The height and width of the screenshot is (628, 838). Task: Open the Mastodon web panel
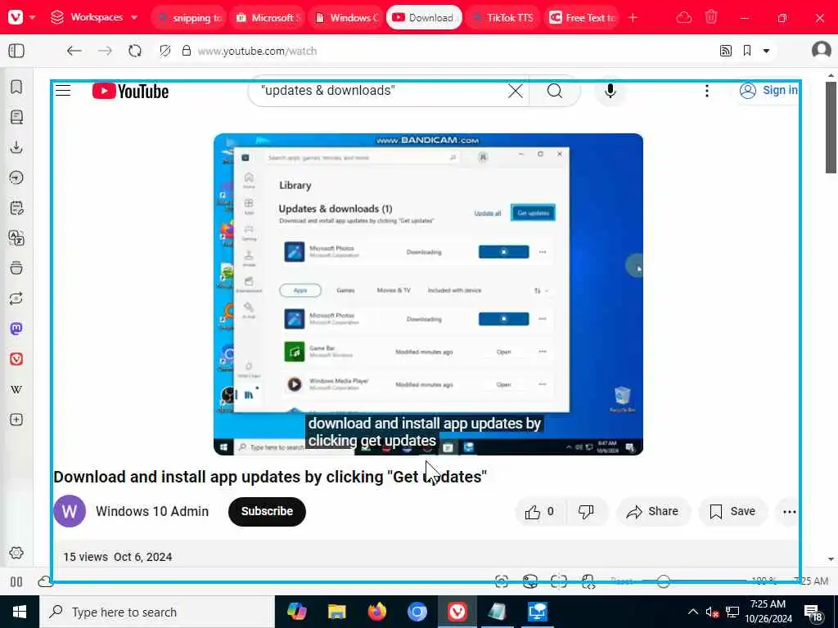pyautogui.click(x=16, y=329)
